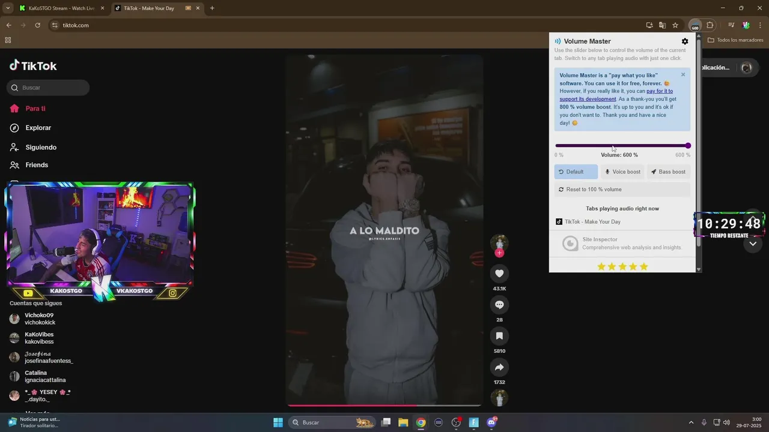Follow the pay for it to support link
This screenshot has height=432, width=769.
click(616, 95)
